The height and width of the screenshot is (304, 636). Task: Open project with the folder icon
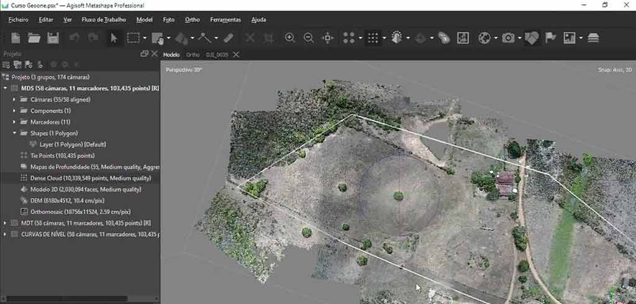pyautogui.click(x=34, y=38)
